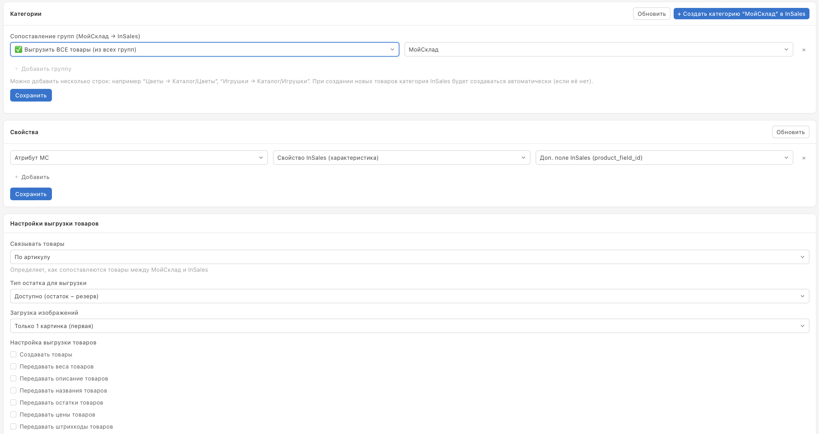Click the plus icon next to Добавить группу
Image resolution: width=819 pixels, height=434 pixels.
point(16,69)
